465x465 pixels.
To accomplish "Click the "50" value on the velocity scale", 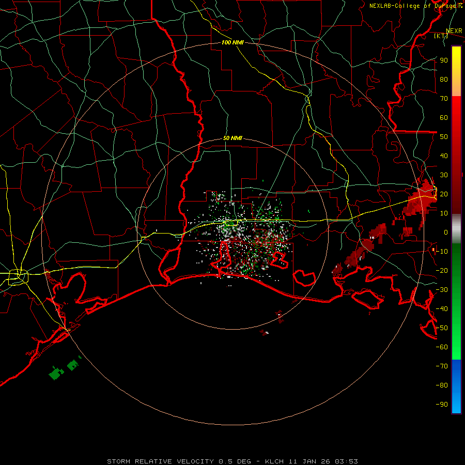I will tap(444, 137).
